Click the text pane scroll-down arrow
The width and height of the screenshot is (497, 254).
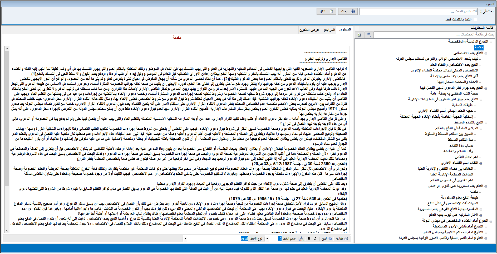(7, 231)
